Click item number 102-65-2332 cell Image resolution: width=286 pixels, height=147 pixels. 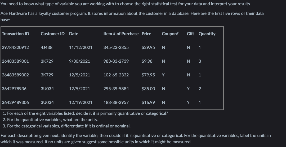point(116,75)
